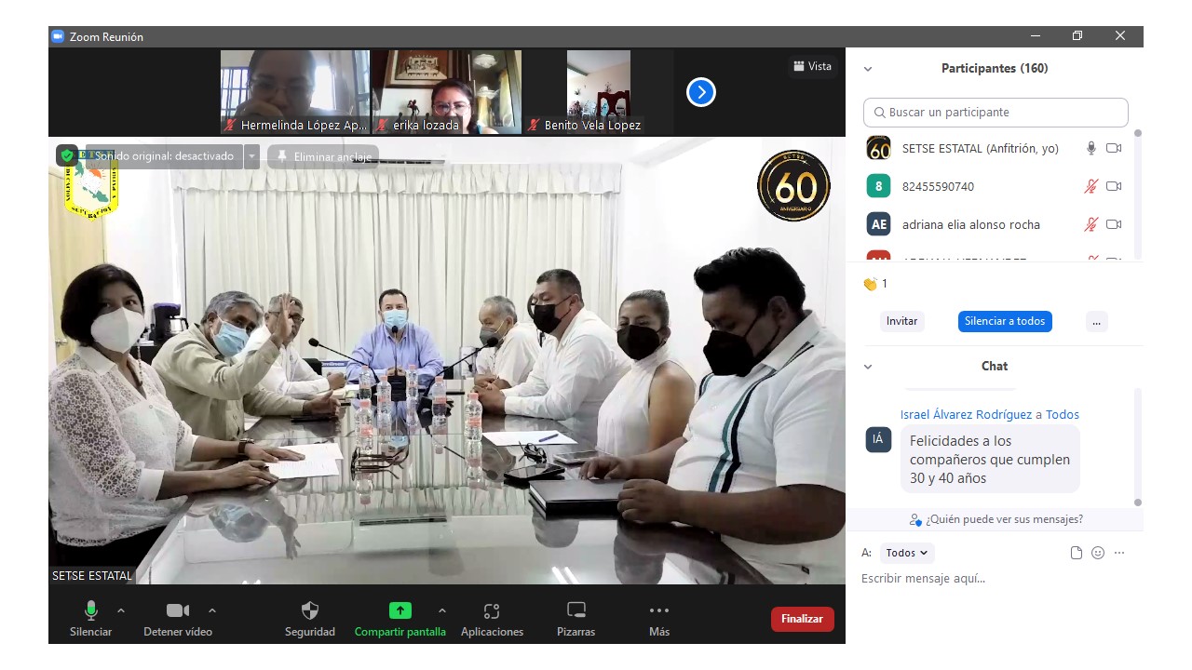Click the clapping hands reaction counter
This screenshot has height=670, width=1192.
click(x=874, y=284)
